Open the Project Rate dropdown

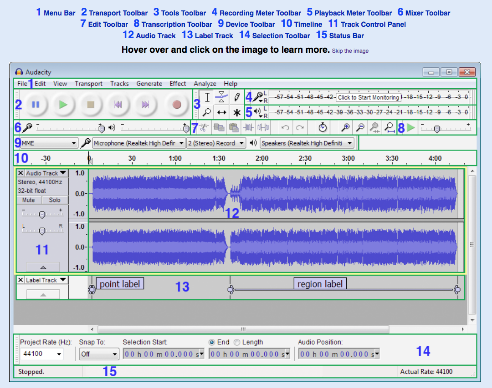[x=42, y=354]
